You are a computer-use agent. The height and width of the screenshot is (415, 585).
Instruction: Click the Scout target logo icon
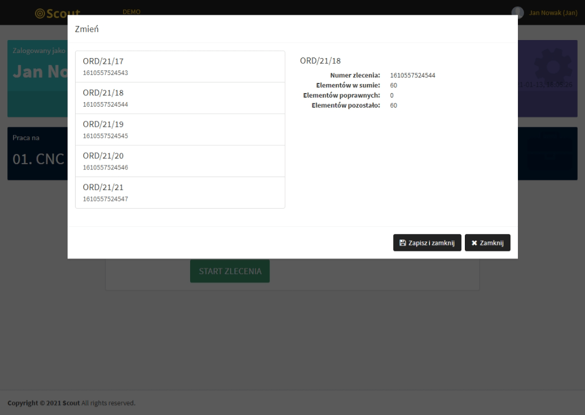click(39, 14)
